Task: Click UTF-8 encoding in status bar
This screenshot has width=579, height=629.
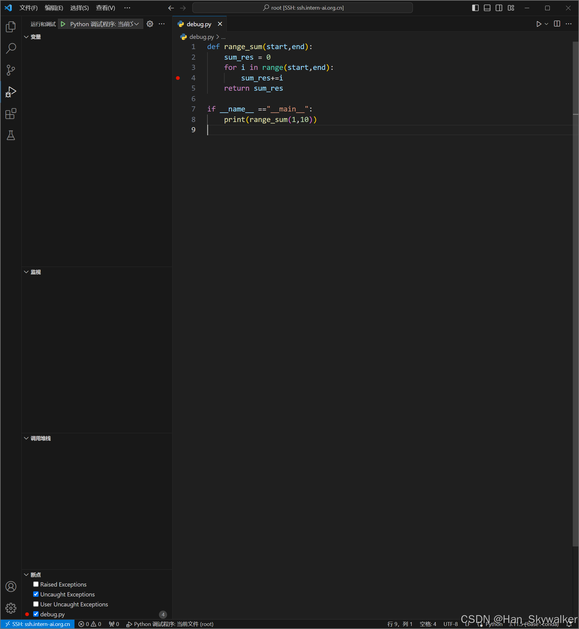Action: coord(450,624)
